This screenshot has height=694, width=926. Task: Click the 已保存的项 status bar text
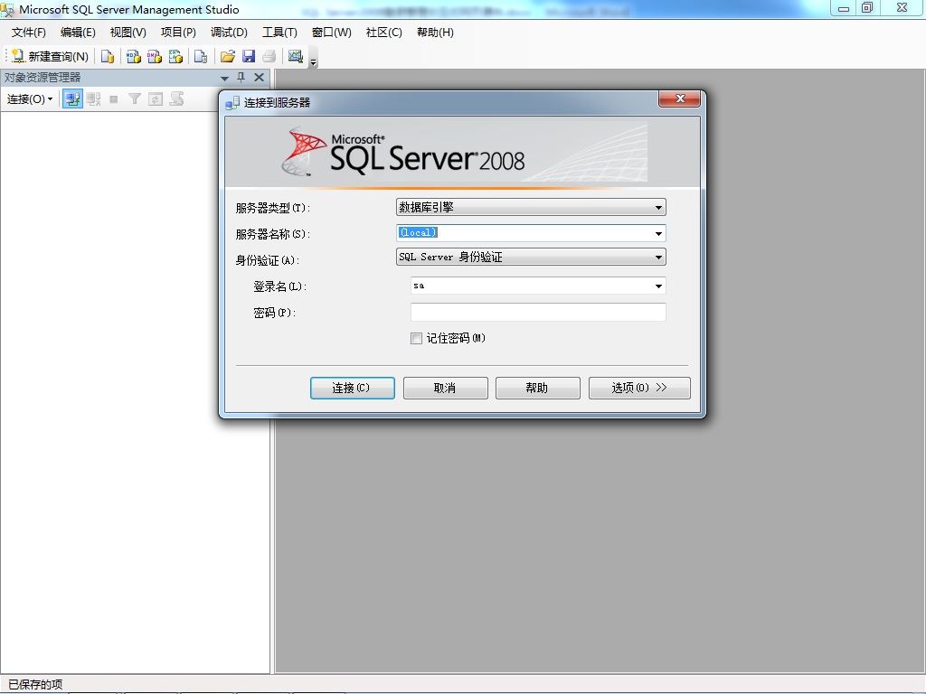pyautogui.click(x=35, y=685)
